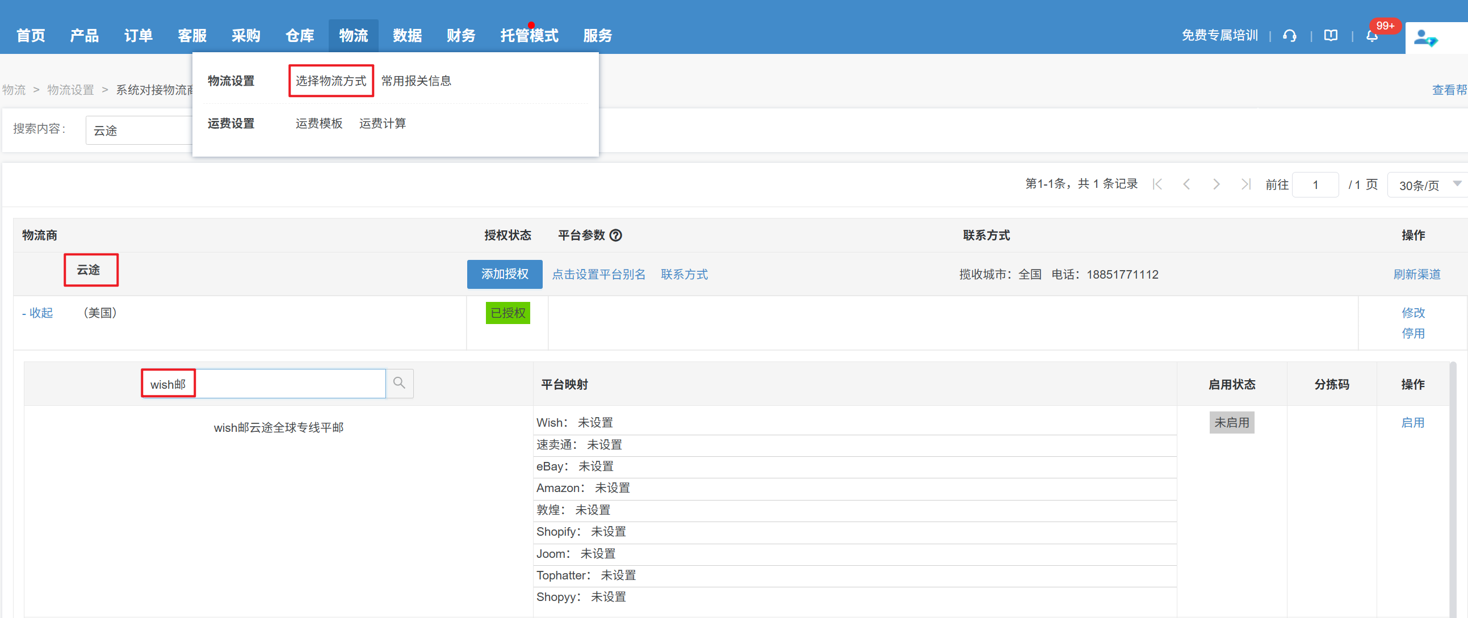Click the page number input field
Viewport: 1468px width, 618px height.
pos(1315,185)
